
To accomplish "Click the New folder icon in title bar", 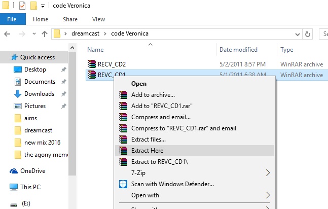I will click(33, 6).
